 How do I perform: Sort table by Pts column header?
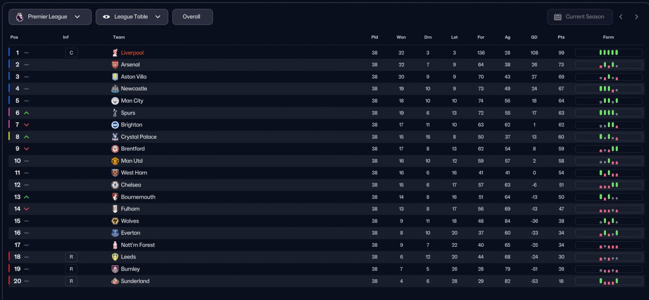(561, 37)
